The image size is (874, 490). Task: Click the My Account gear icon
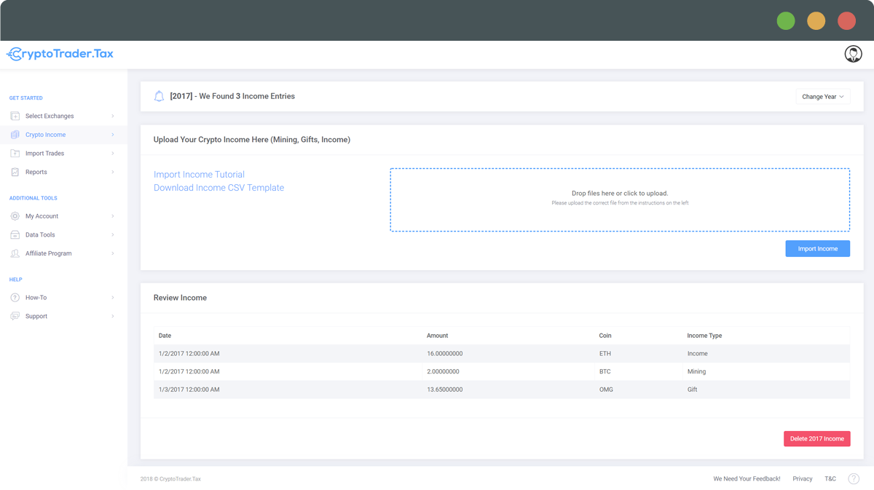[15, 216]
